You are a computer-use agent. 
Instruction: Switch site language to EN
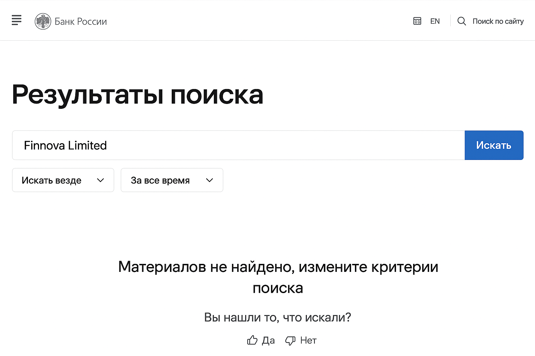pos(435,21)
